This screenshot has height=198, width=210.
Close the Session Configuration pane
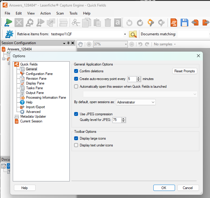[73, 43]
